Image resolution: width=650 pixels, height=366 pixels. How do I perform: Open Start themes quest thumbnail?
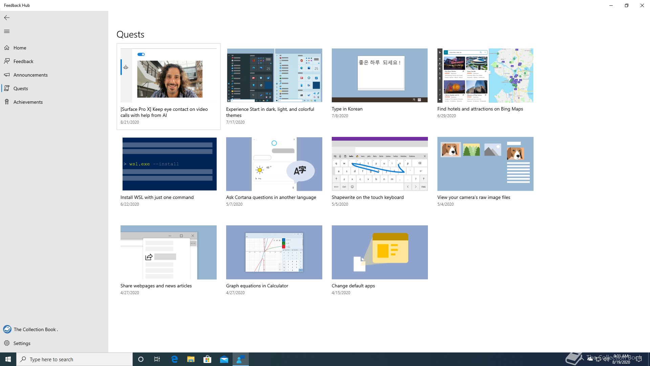coord(274,75)
